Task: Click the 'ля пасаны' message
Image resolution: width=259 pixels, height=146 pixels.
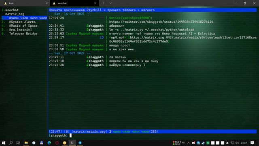Action: [118, 57]
